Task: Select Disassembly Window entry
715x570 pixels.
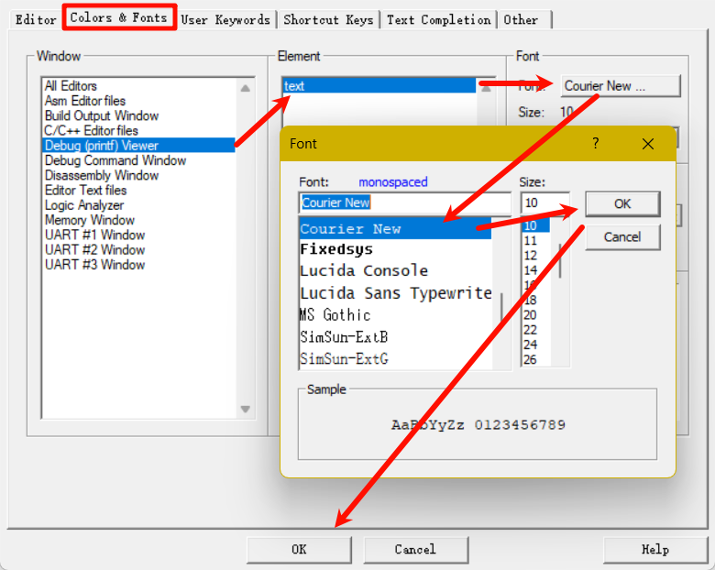Action: [x=138, y=175]
